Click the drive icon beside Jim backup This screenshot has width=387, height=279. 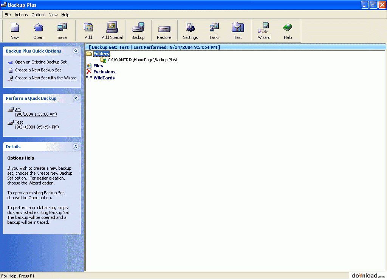[10, 110]
